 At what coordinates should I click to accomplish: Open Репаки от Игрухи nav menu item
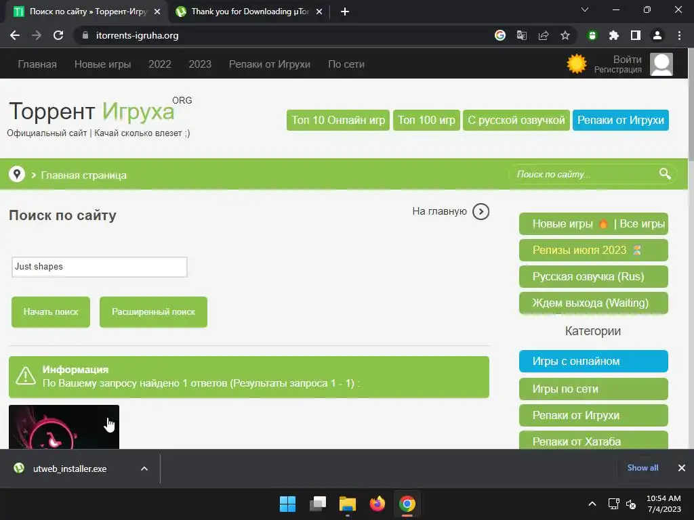(270, 64)
